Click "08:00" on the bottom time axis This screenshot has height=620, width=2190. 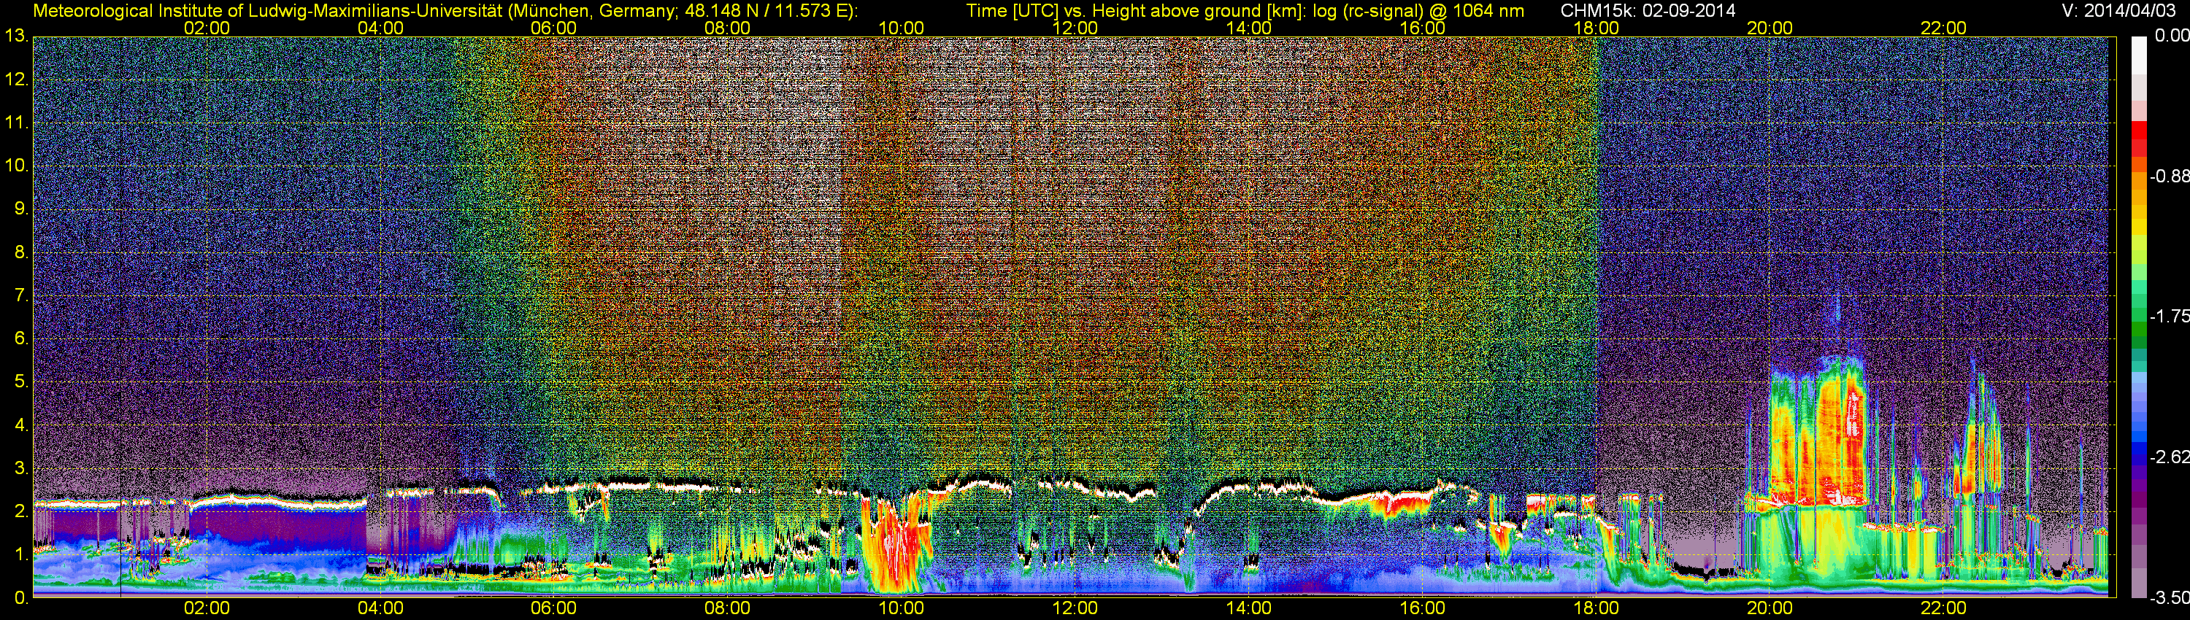[728, 608]
